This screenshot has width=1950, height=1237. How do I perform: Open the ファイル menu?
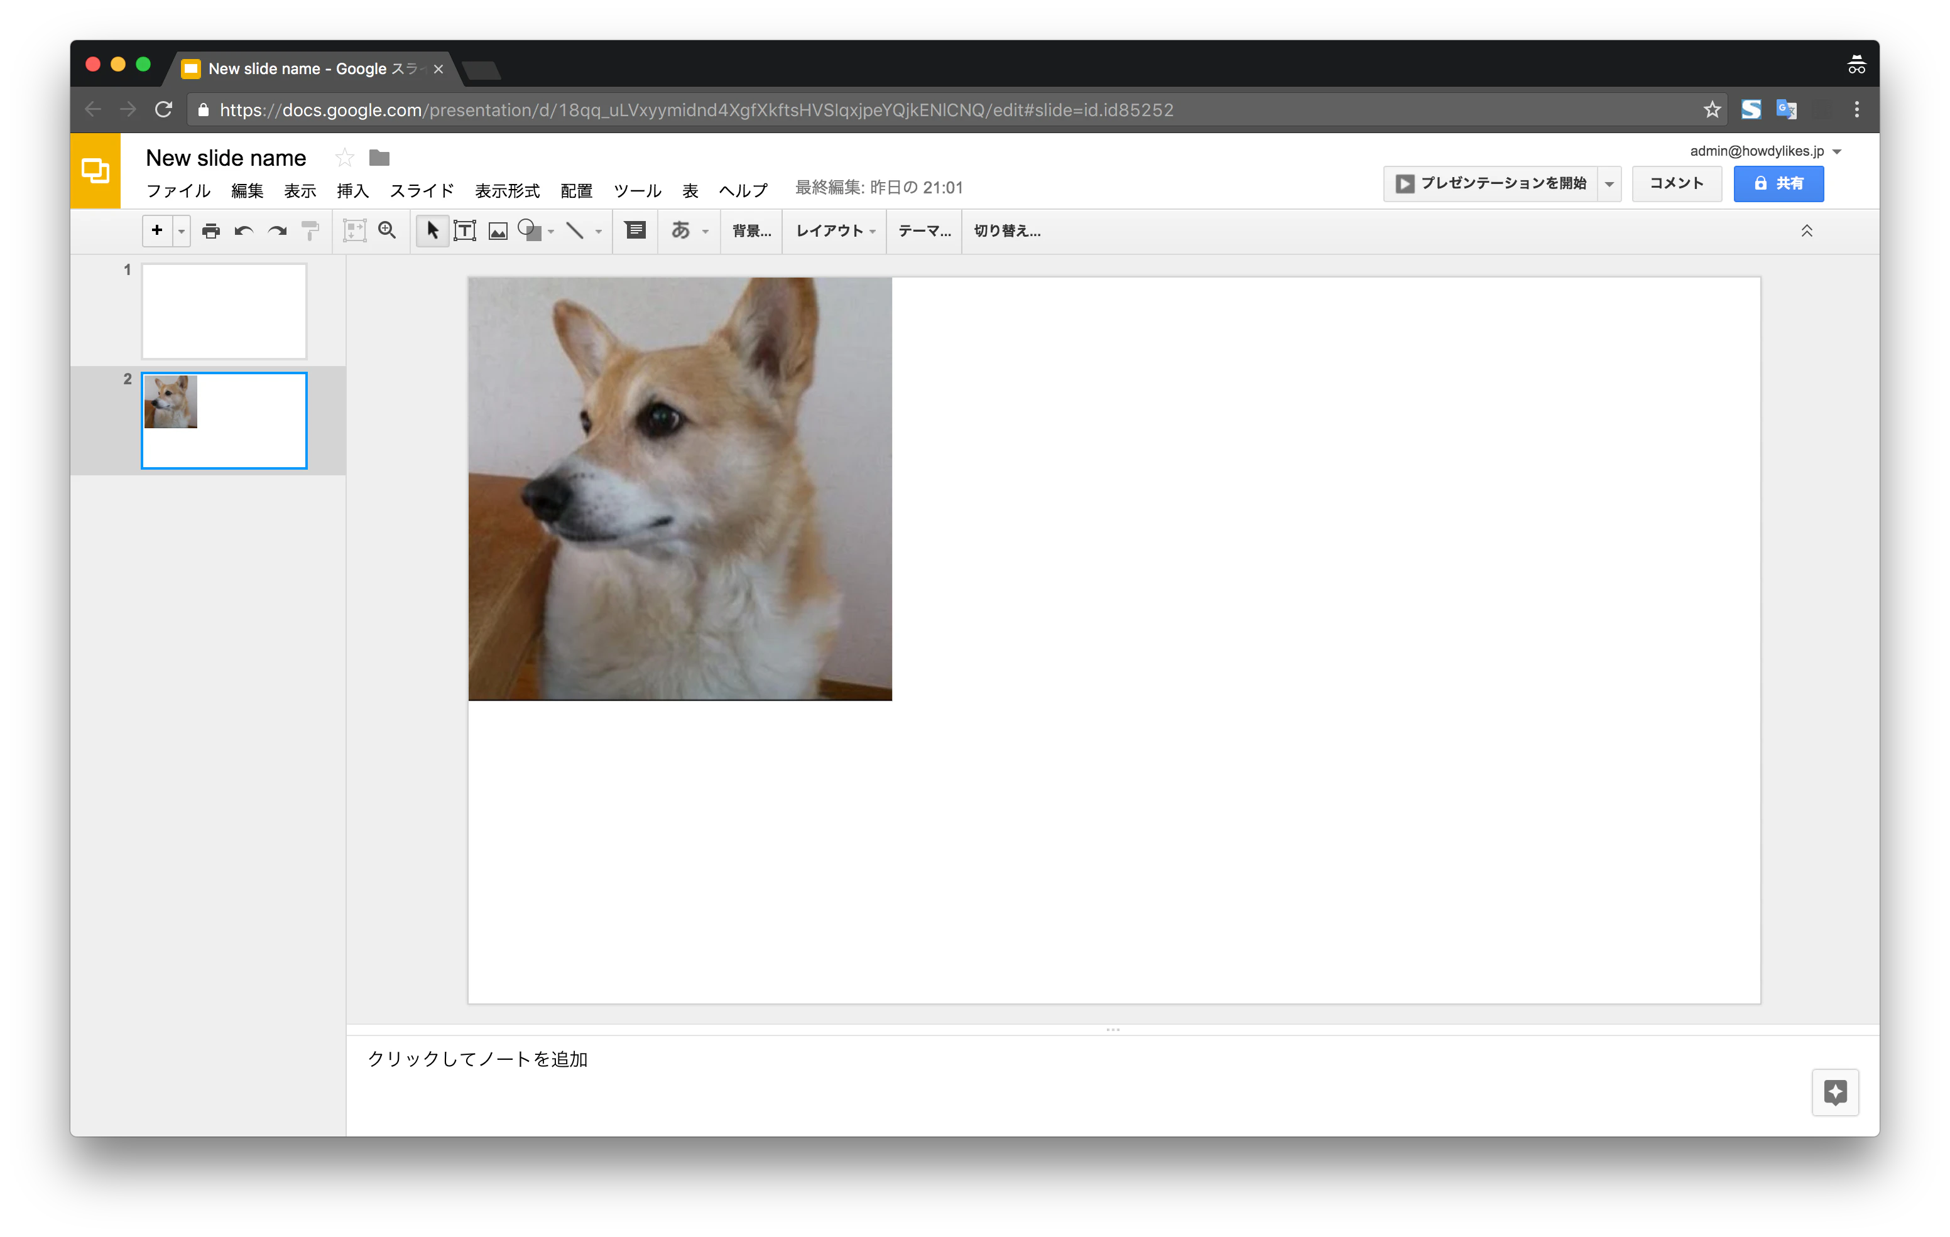pyautogui.click(x=178, y=190)
